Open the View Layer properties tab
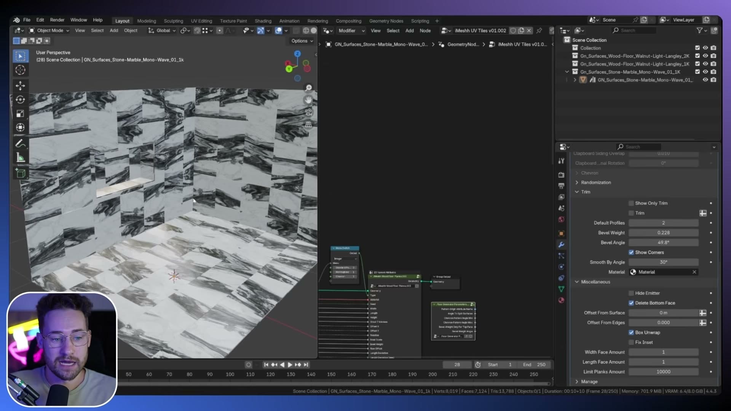The height and width of the screenshot is (411, 731). click(561, 197)
